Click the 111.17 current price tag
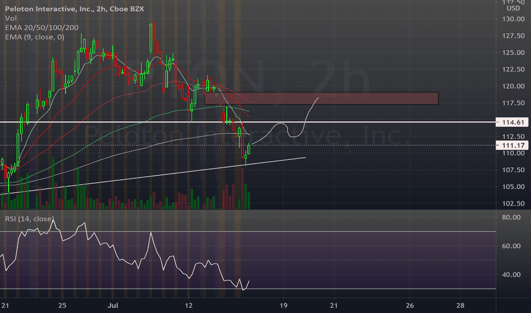The width and height of the screenshot is (531, 313). (x=512, y=146)
